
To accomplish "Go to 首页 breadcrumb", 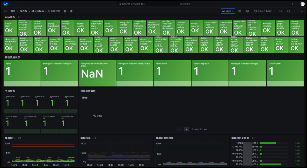I will tap(13, 11).
